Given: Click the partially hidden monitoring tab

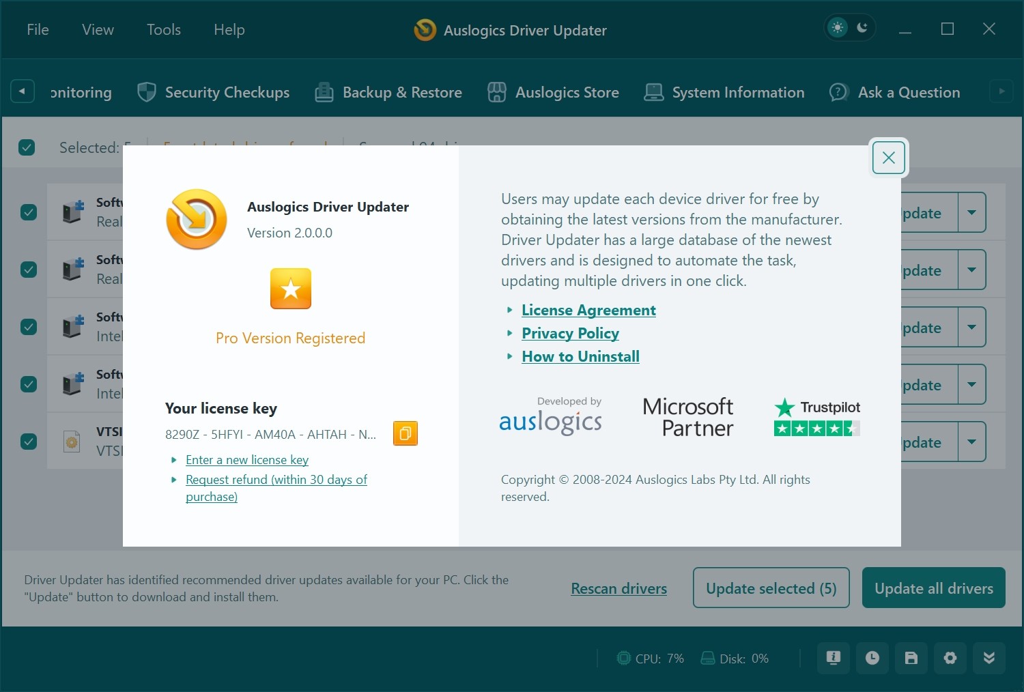Looking at the screenshot, I should [x=81, y=92].
